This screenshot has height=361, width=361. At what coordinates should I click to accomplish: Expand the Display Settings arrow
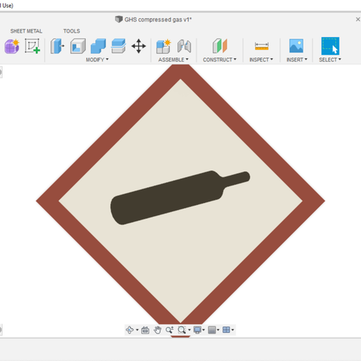pyautogui.click(x=204, y=330)
